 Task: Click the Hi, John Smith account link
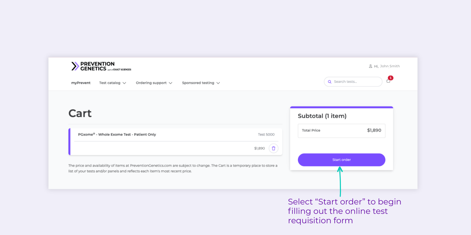pyautogui.click(x=387, y=66)
